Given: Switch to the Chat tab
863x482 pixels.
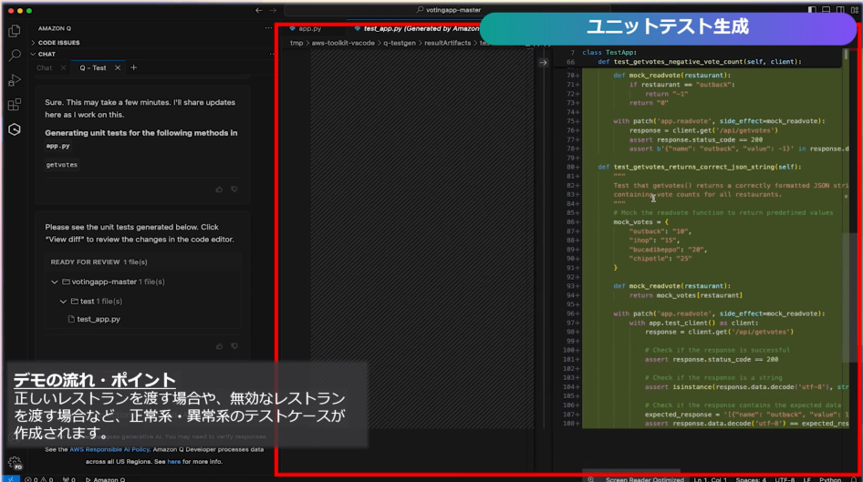Looking at the screenshot, I should click(x=44, y=67).
